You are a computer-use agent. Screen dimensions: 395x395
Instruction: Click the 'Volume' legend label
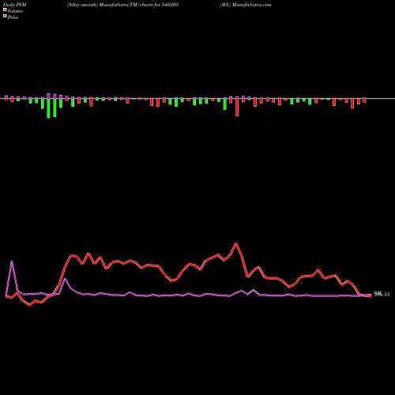pos(15,11)
